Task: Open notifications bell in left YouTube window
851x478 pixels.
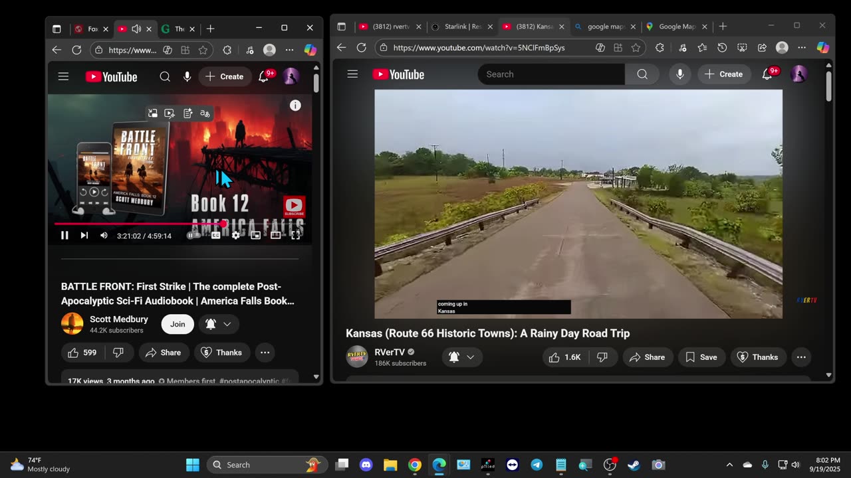Action: click(x=264, y=76)
